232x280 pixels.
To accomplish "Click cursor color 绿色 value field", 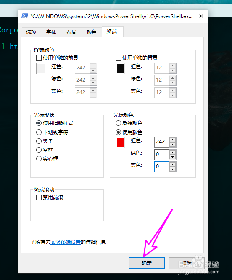I will click(162, 154).
